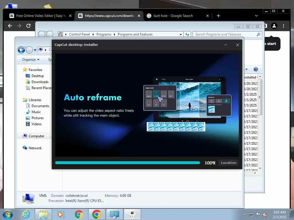
Task: Reload the page in Chrome
Action: point(28,26)
